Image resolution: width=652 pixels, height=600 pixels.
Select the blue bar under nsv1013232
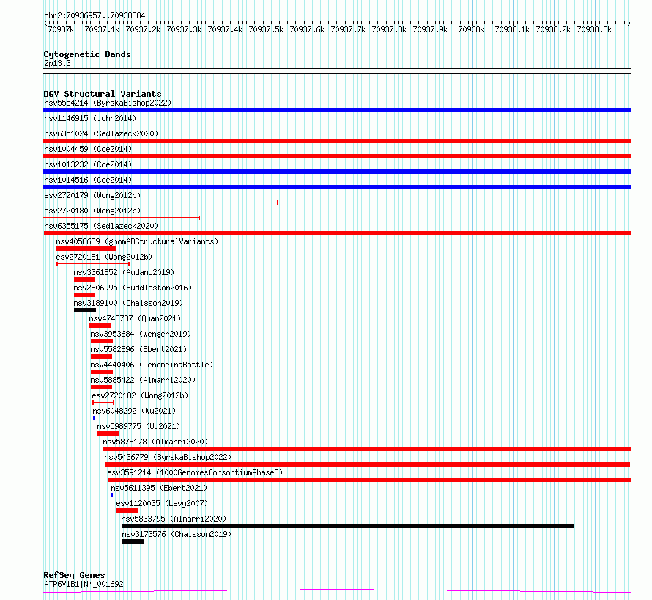click(x=337, y=172)
